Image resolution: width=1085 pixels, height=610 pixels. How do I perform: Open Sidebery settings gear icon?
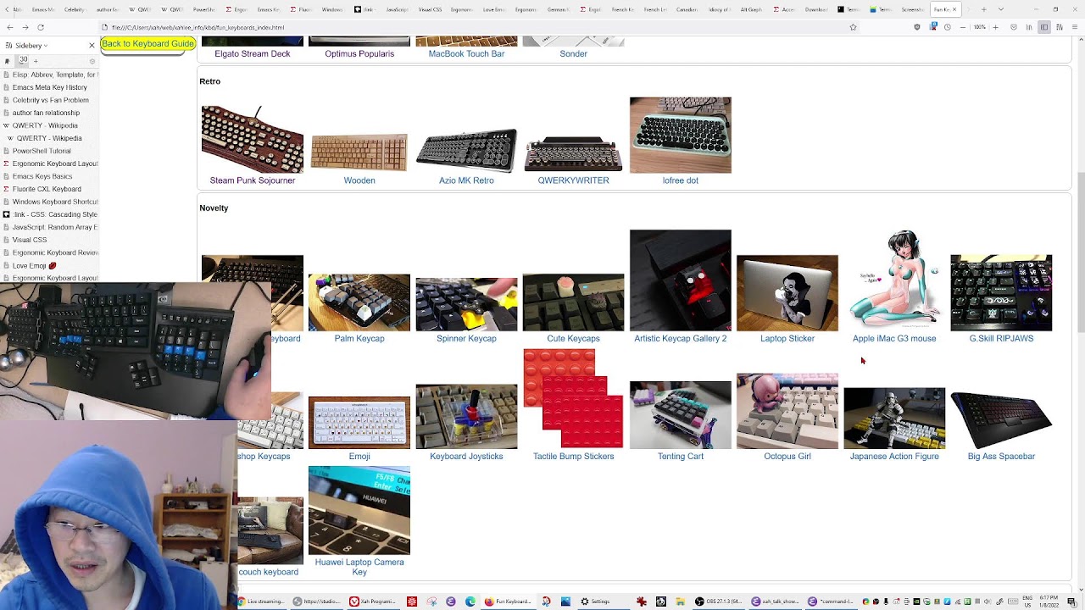92,61
